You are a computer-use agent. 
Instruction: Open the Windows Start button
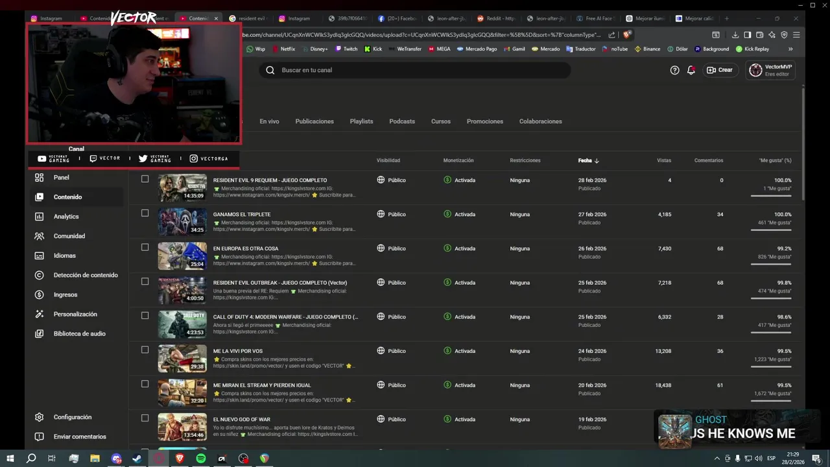10,459
